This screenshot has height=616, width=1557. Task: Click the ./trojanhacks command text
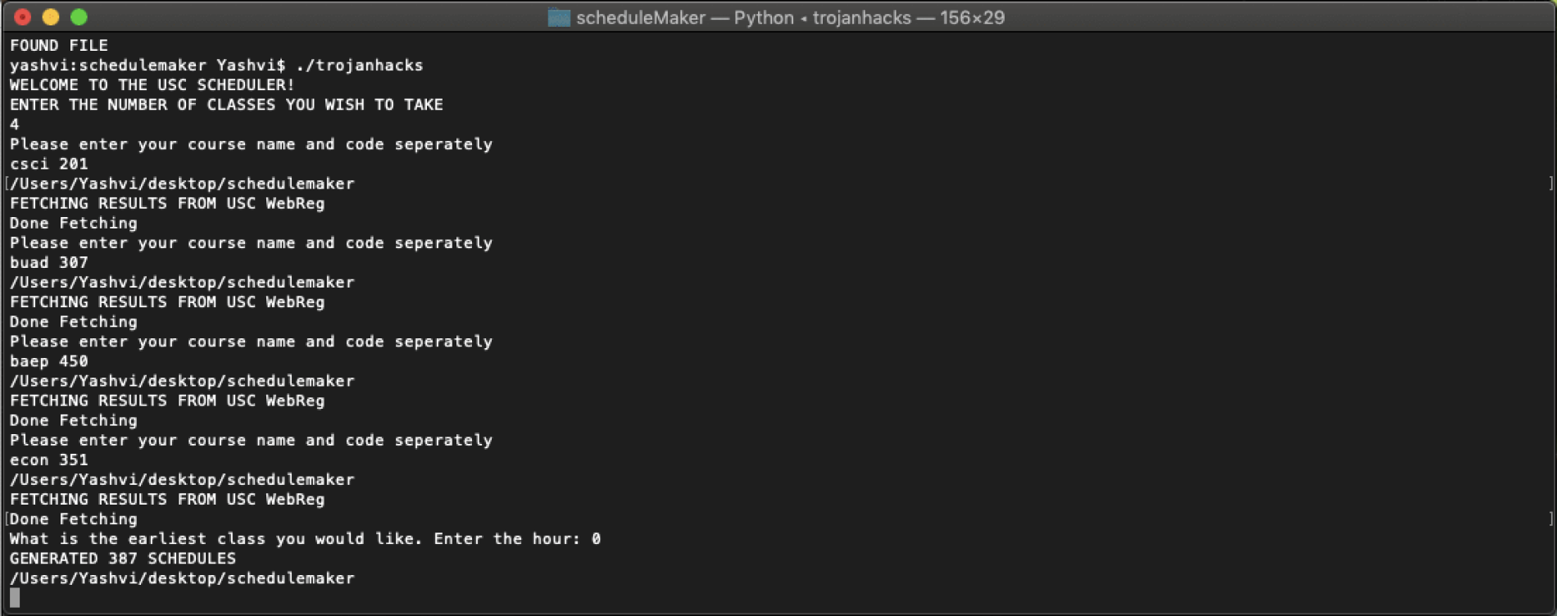[360, 66]
